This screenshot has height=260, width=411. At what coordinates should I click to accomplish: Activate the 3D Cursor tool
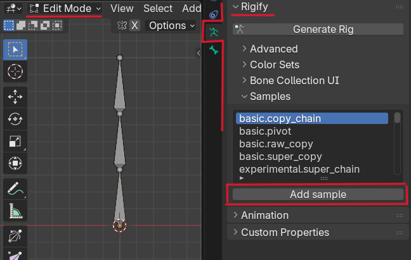(15, 71)
